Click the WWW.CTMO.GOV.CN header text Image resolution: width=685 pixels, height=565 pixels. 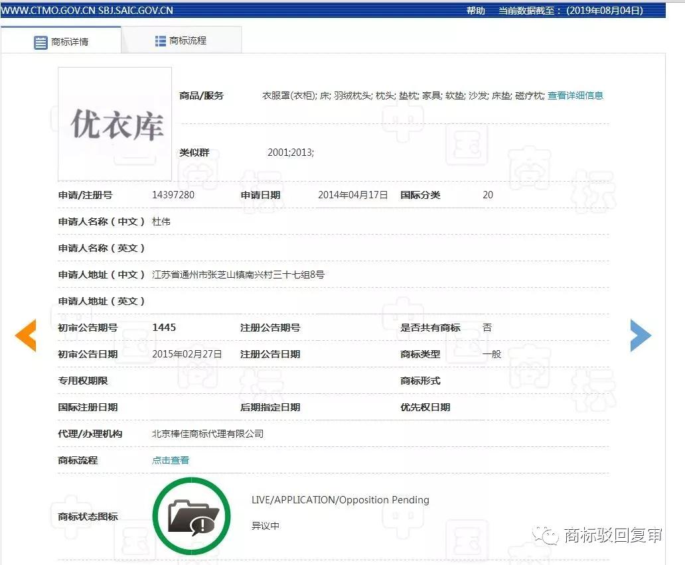pyautogui.click(x=48, y=11)
